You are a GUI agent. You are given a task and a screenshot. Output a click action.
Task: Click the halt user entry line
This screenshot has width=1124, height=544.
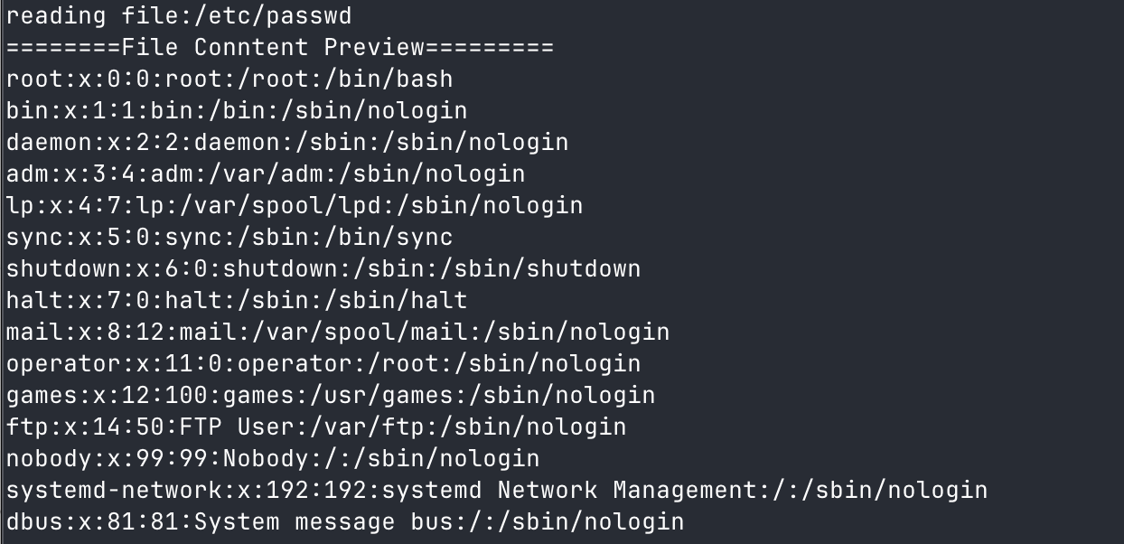[x=237, y=301]
